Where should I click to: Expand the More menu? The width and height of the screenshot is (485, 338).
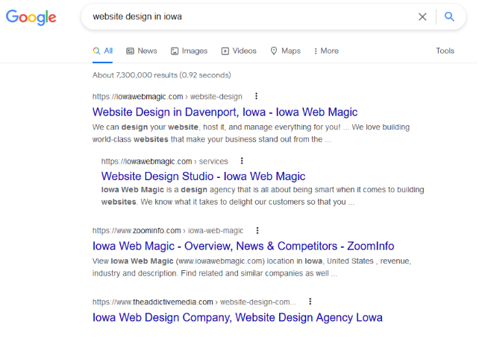pyautogui.click(x=326, y=51)
